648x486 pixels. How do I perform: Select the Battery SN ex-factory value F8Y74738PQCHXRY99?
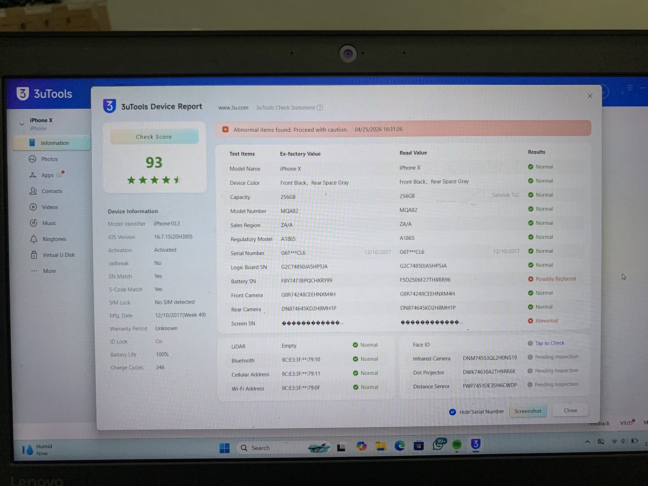(x=306, y=281)
